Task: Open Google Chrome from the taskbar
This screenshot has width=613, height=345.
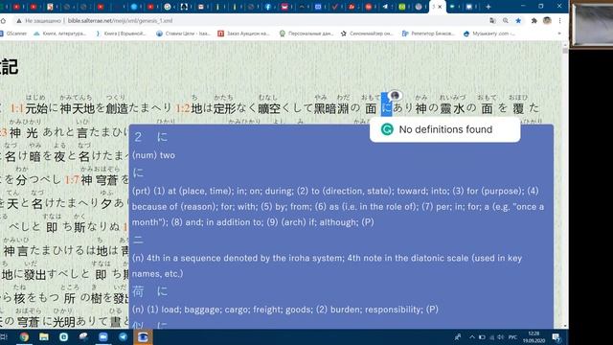Action: (x=24, y=336)
